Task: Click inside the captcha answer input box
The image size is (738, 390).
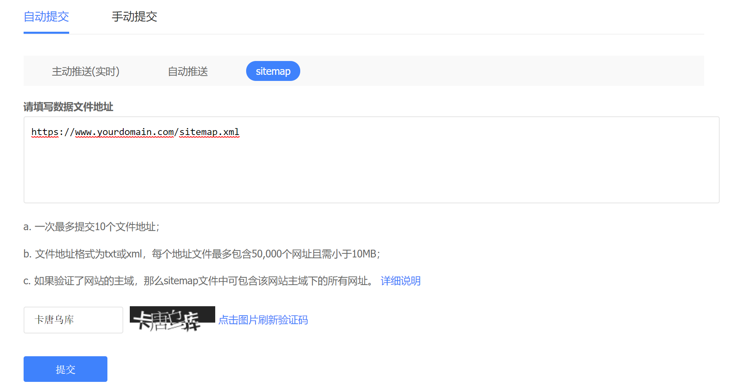Action: (x=73, y=320)
